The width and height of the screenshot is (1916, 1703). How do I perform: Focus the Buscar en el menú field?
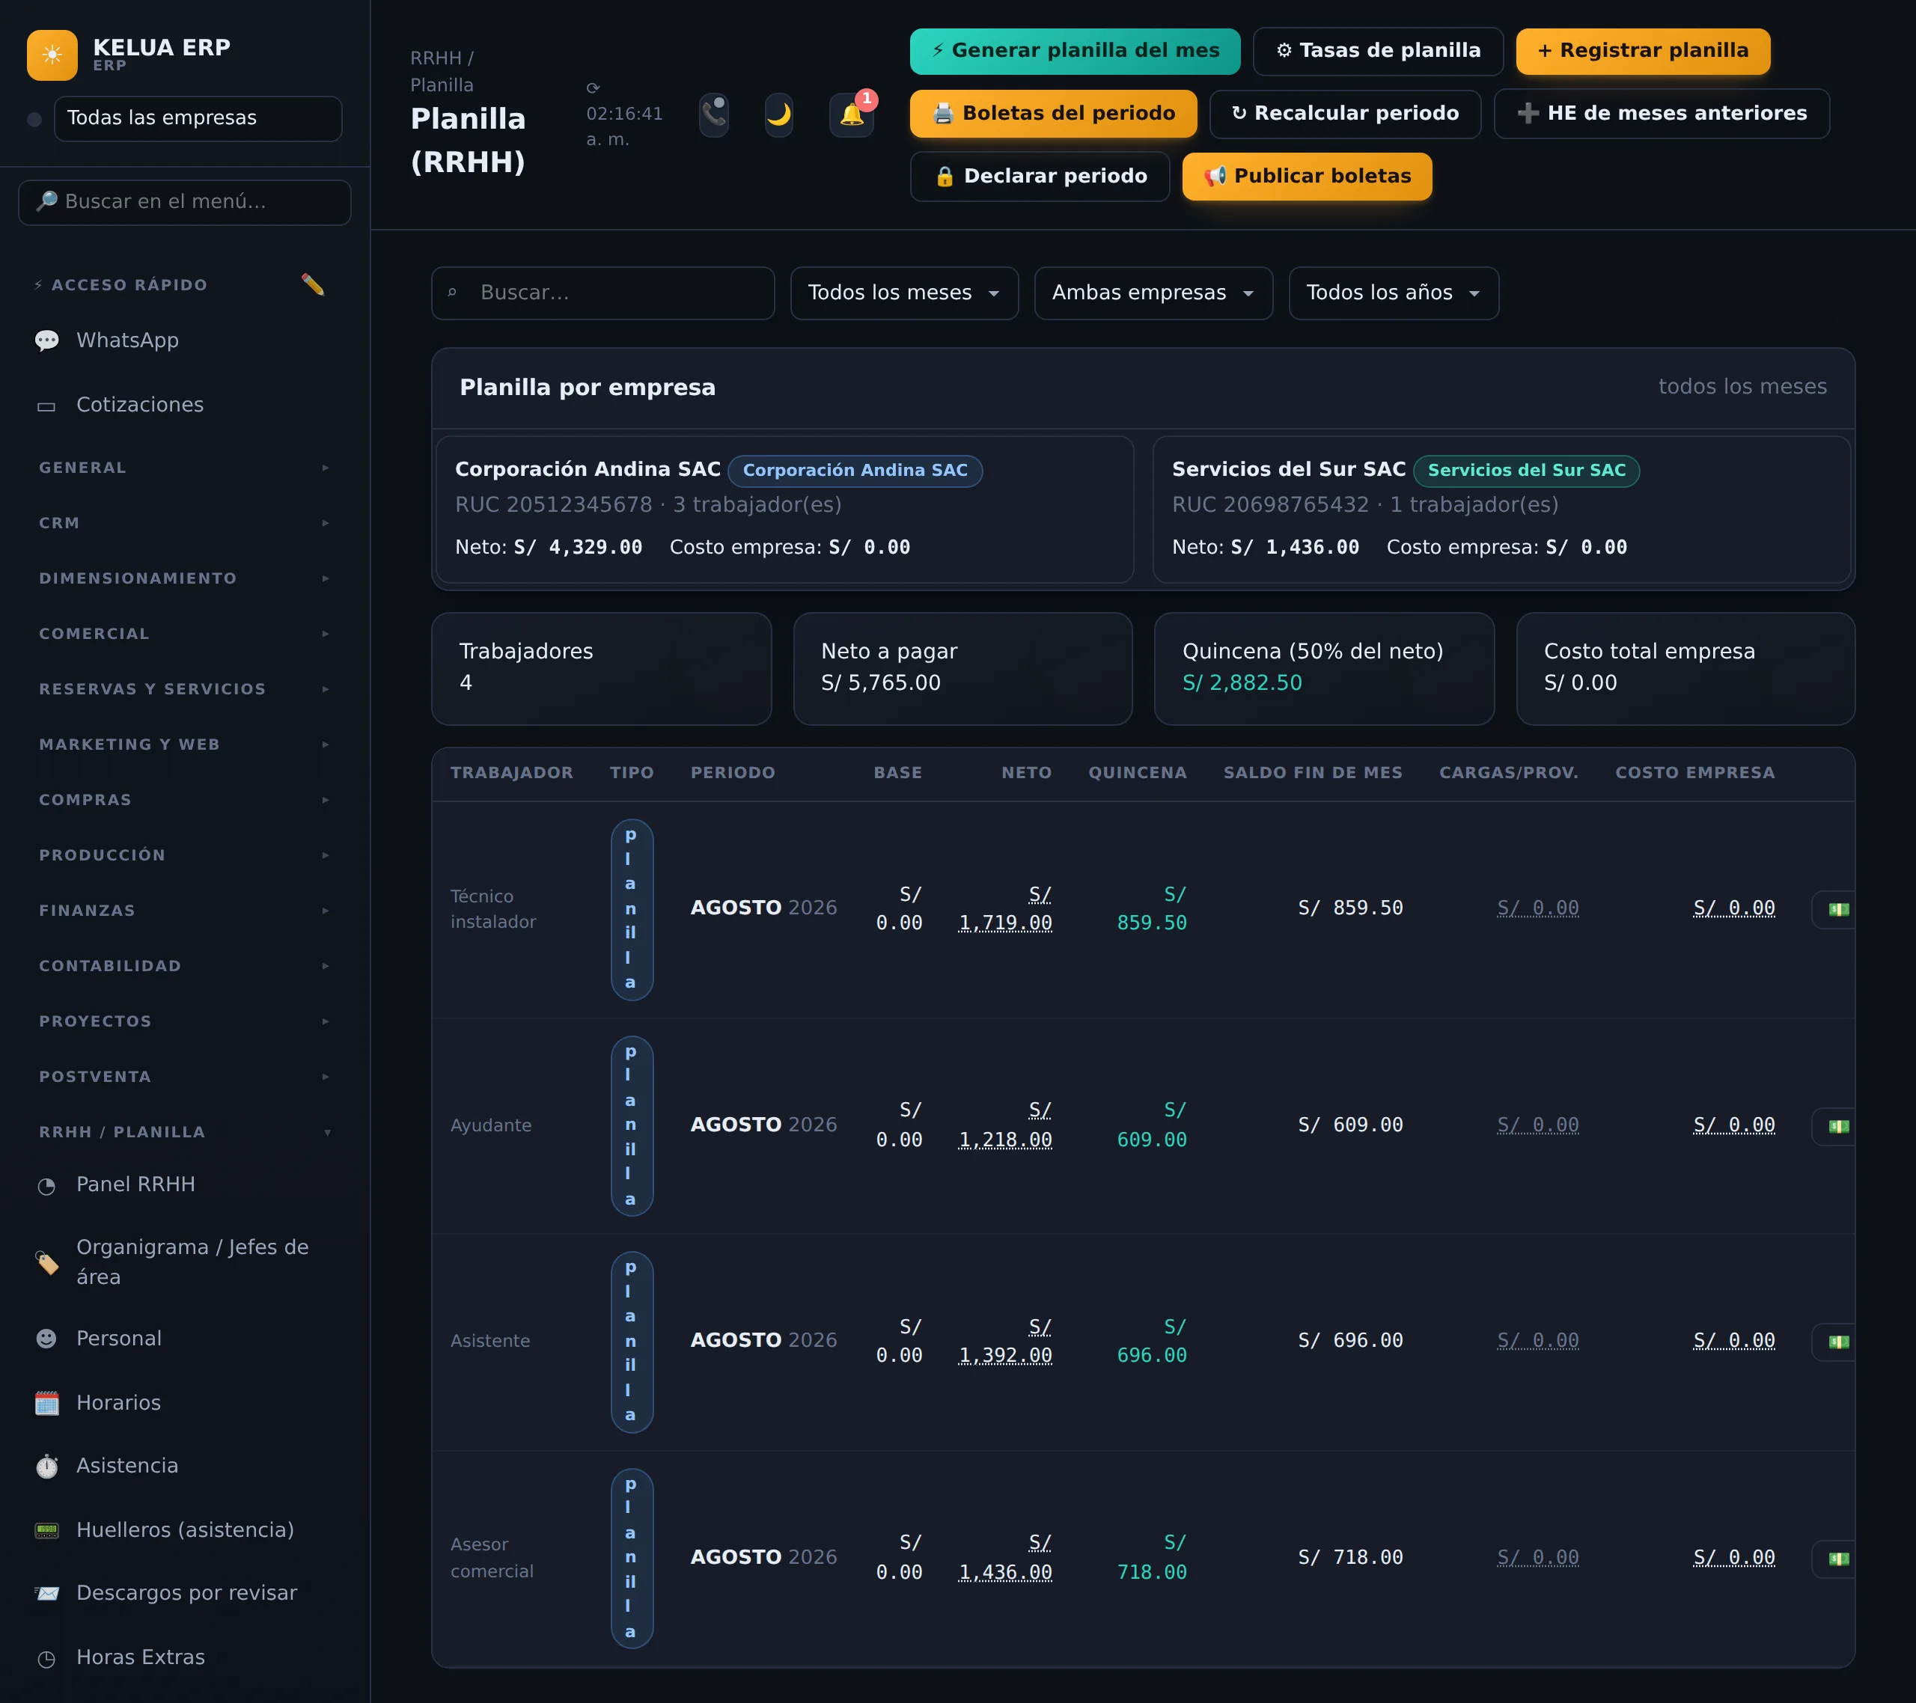coord(185,203)
